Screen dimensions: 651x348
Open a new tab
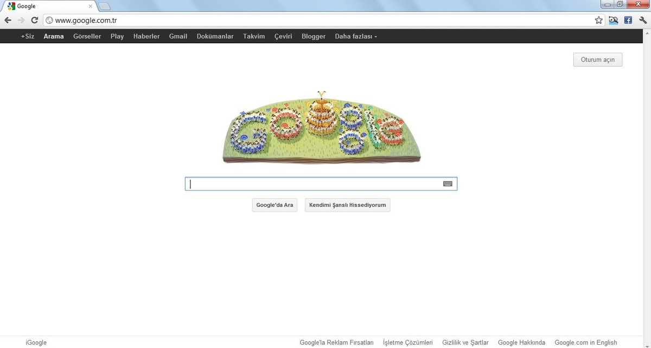point(104,6)
